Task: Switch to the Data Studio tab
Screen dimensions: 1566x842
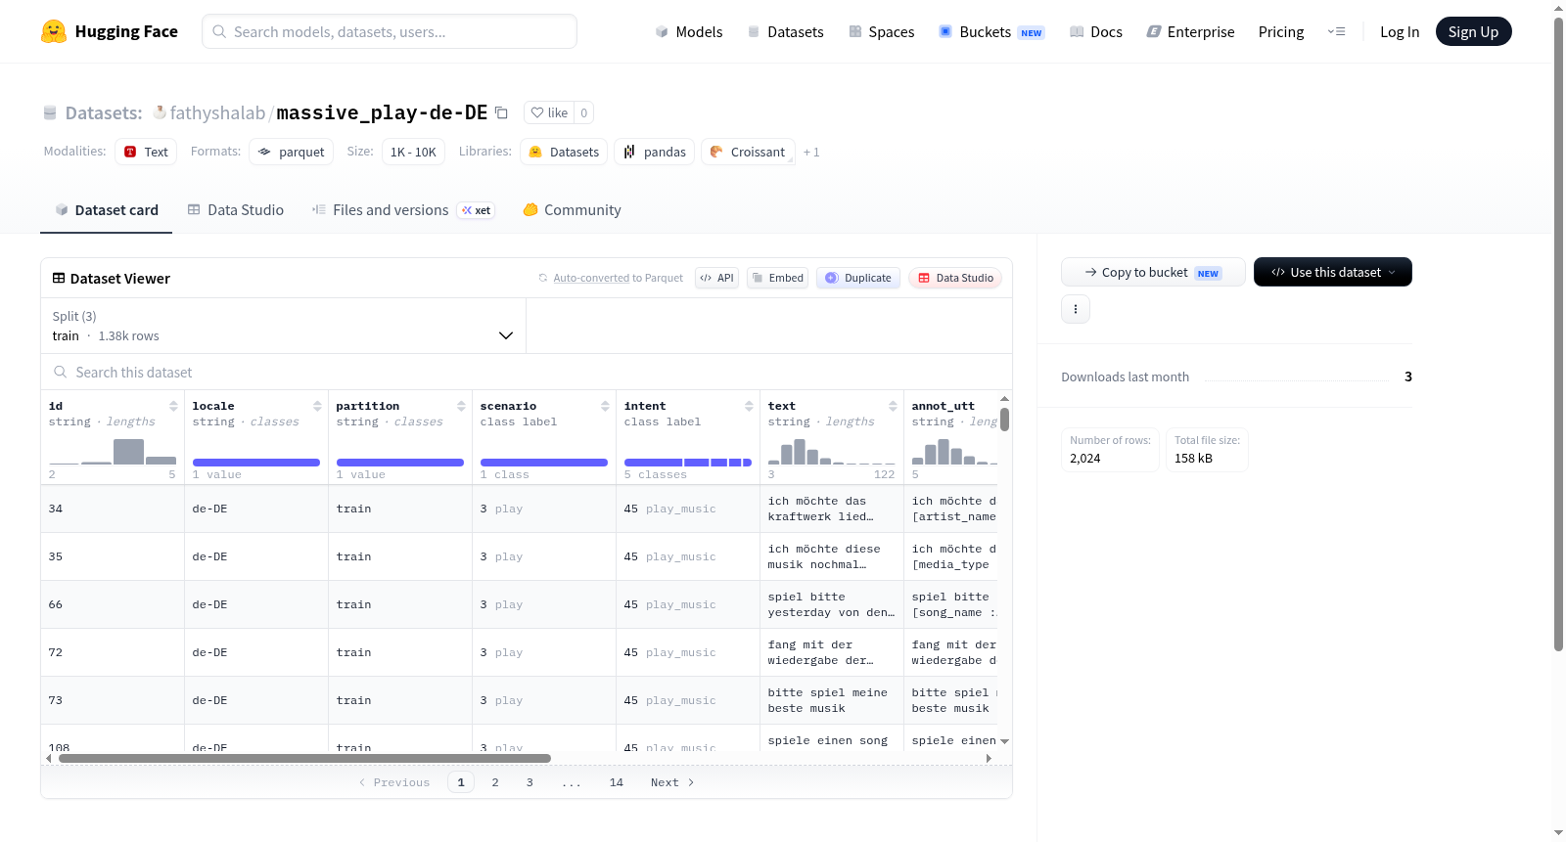Action: point(236,210)
